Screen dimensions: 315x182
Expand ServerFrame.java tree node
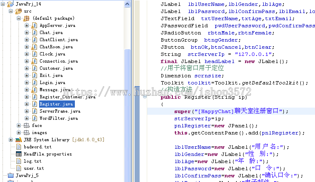coord(26,111)
